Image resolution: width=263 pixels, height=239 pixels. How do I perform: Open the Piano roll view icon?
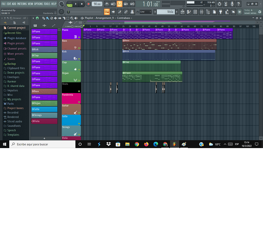189,12
